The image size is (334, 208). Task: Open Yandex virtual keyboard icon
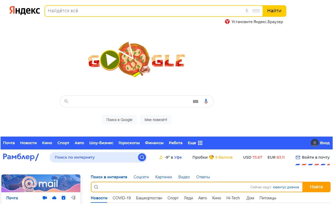click(256, 11)
